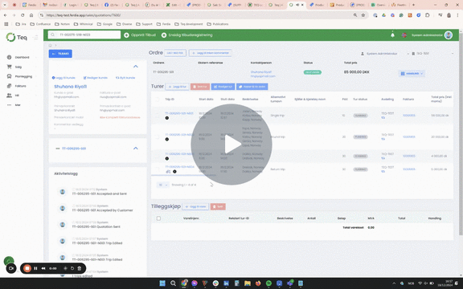Toggle the Tilleggskjøp table header checkbox

point(158,218)
